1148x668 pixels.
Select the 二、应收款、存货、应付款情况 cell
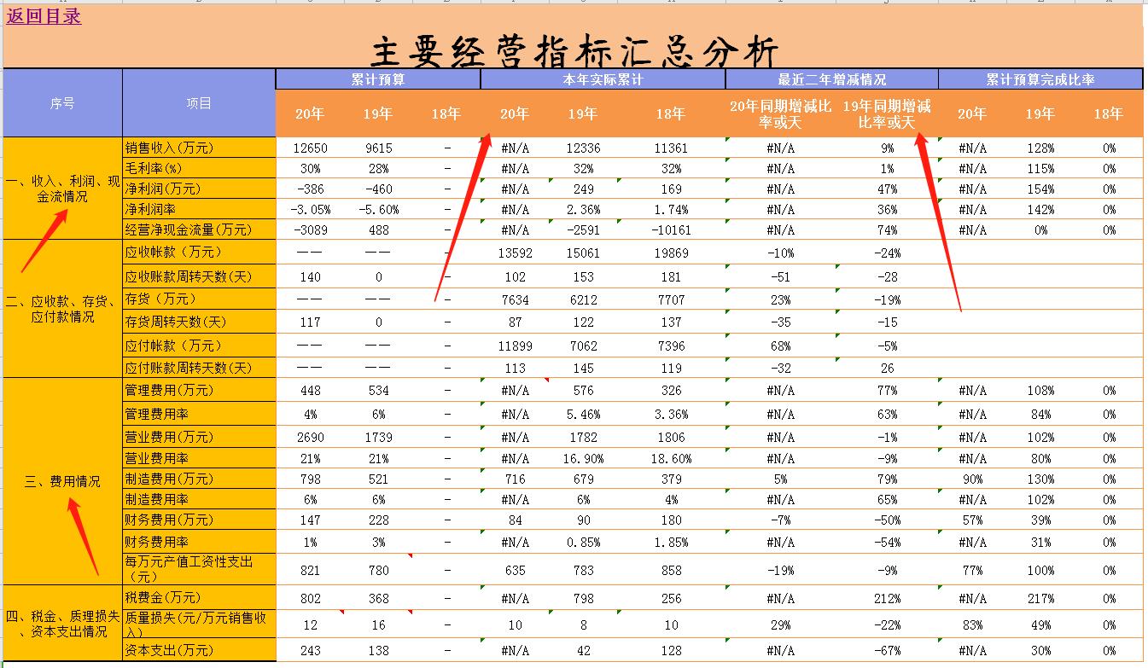61,310
